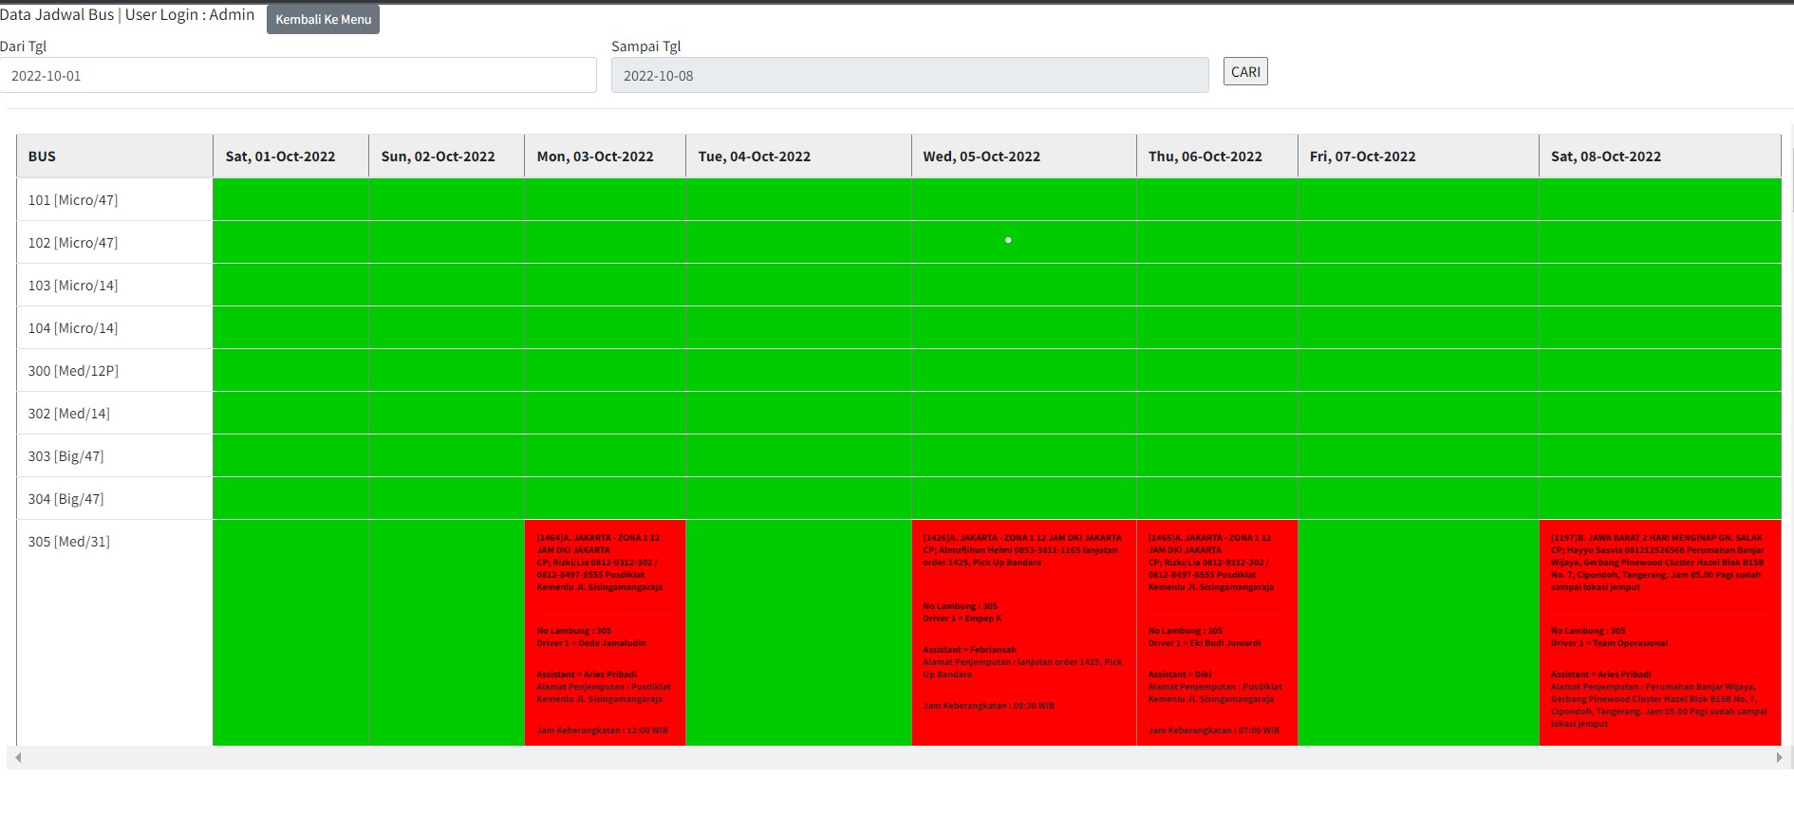Image resolution: width=1794 pixels, height=814 pixels.
Task: Click green cell for bus 305 on Fri, 07-Oct-2022
Action: pyautogui.click(x=1417, y=633)
